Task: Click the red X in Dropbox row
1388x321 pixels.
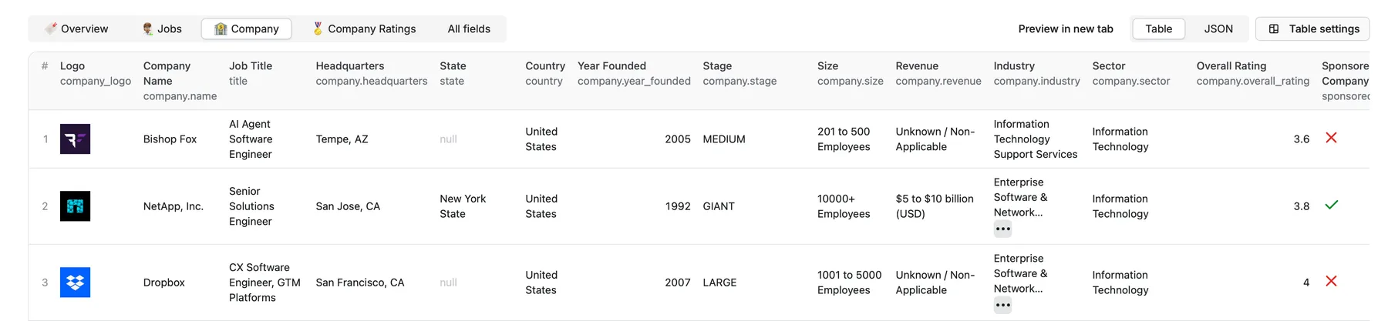Action: (x=1331, y=281)
